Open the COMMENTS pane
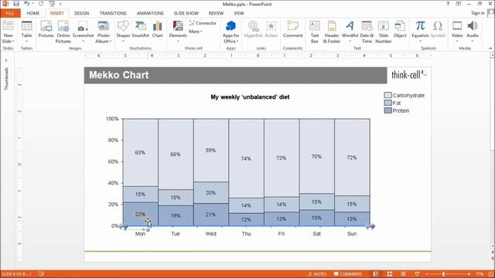The image size is (495, 278). [348, 274]
